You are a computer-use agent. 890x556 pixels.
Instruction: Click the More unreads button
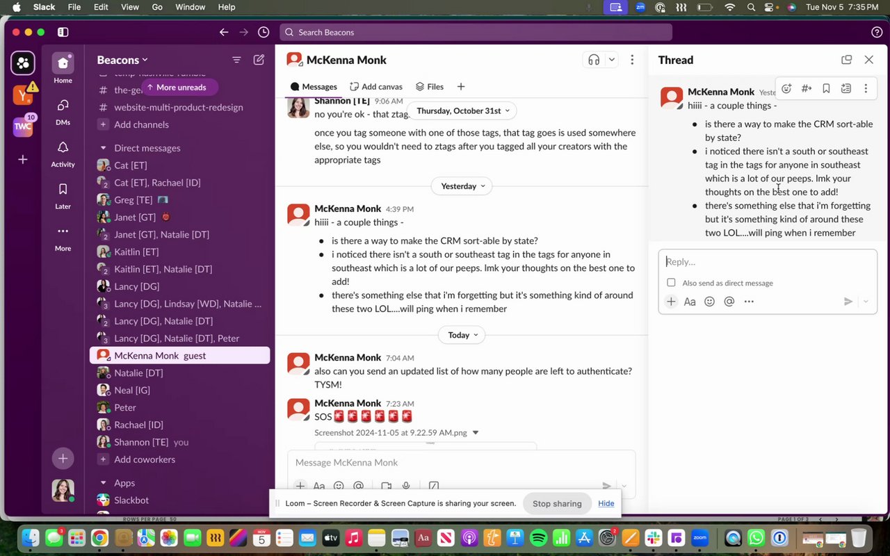pyautogui.click(x=180, y=88)
